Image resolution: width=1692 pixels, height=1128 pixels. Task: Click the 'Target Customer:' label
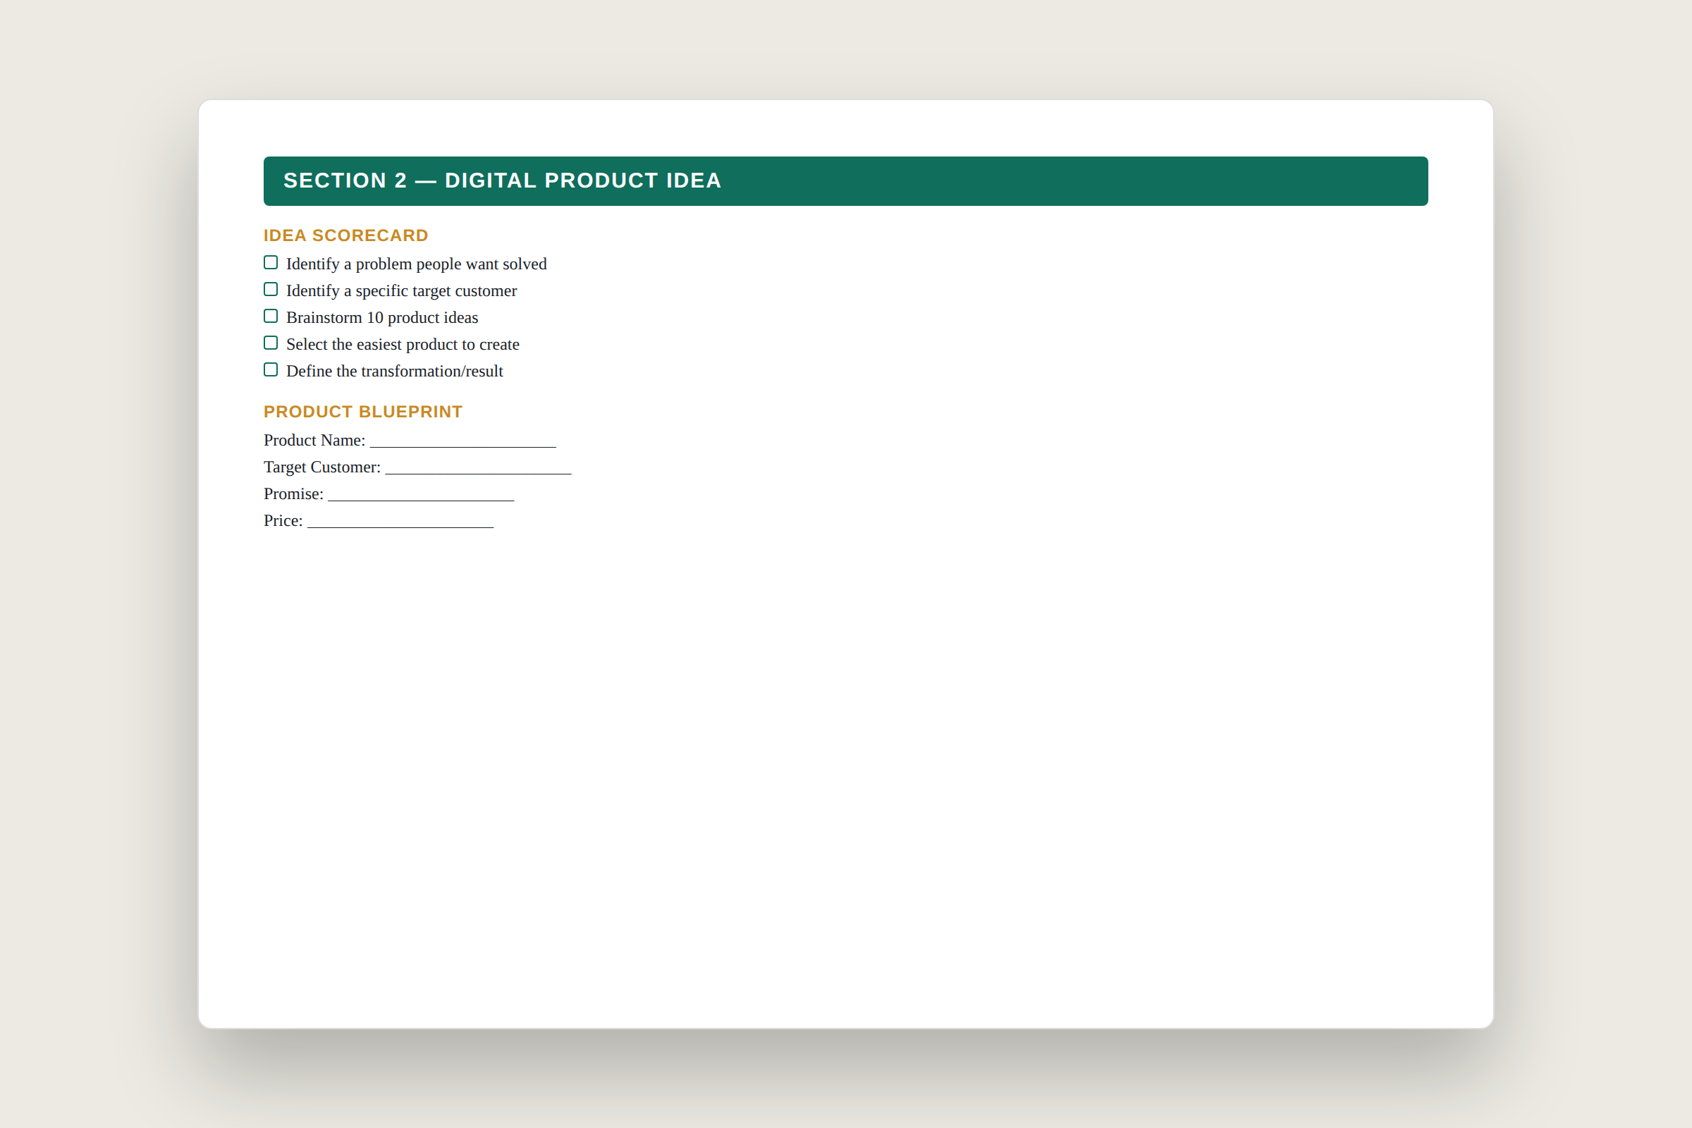[x=322, y=467]
